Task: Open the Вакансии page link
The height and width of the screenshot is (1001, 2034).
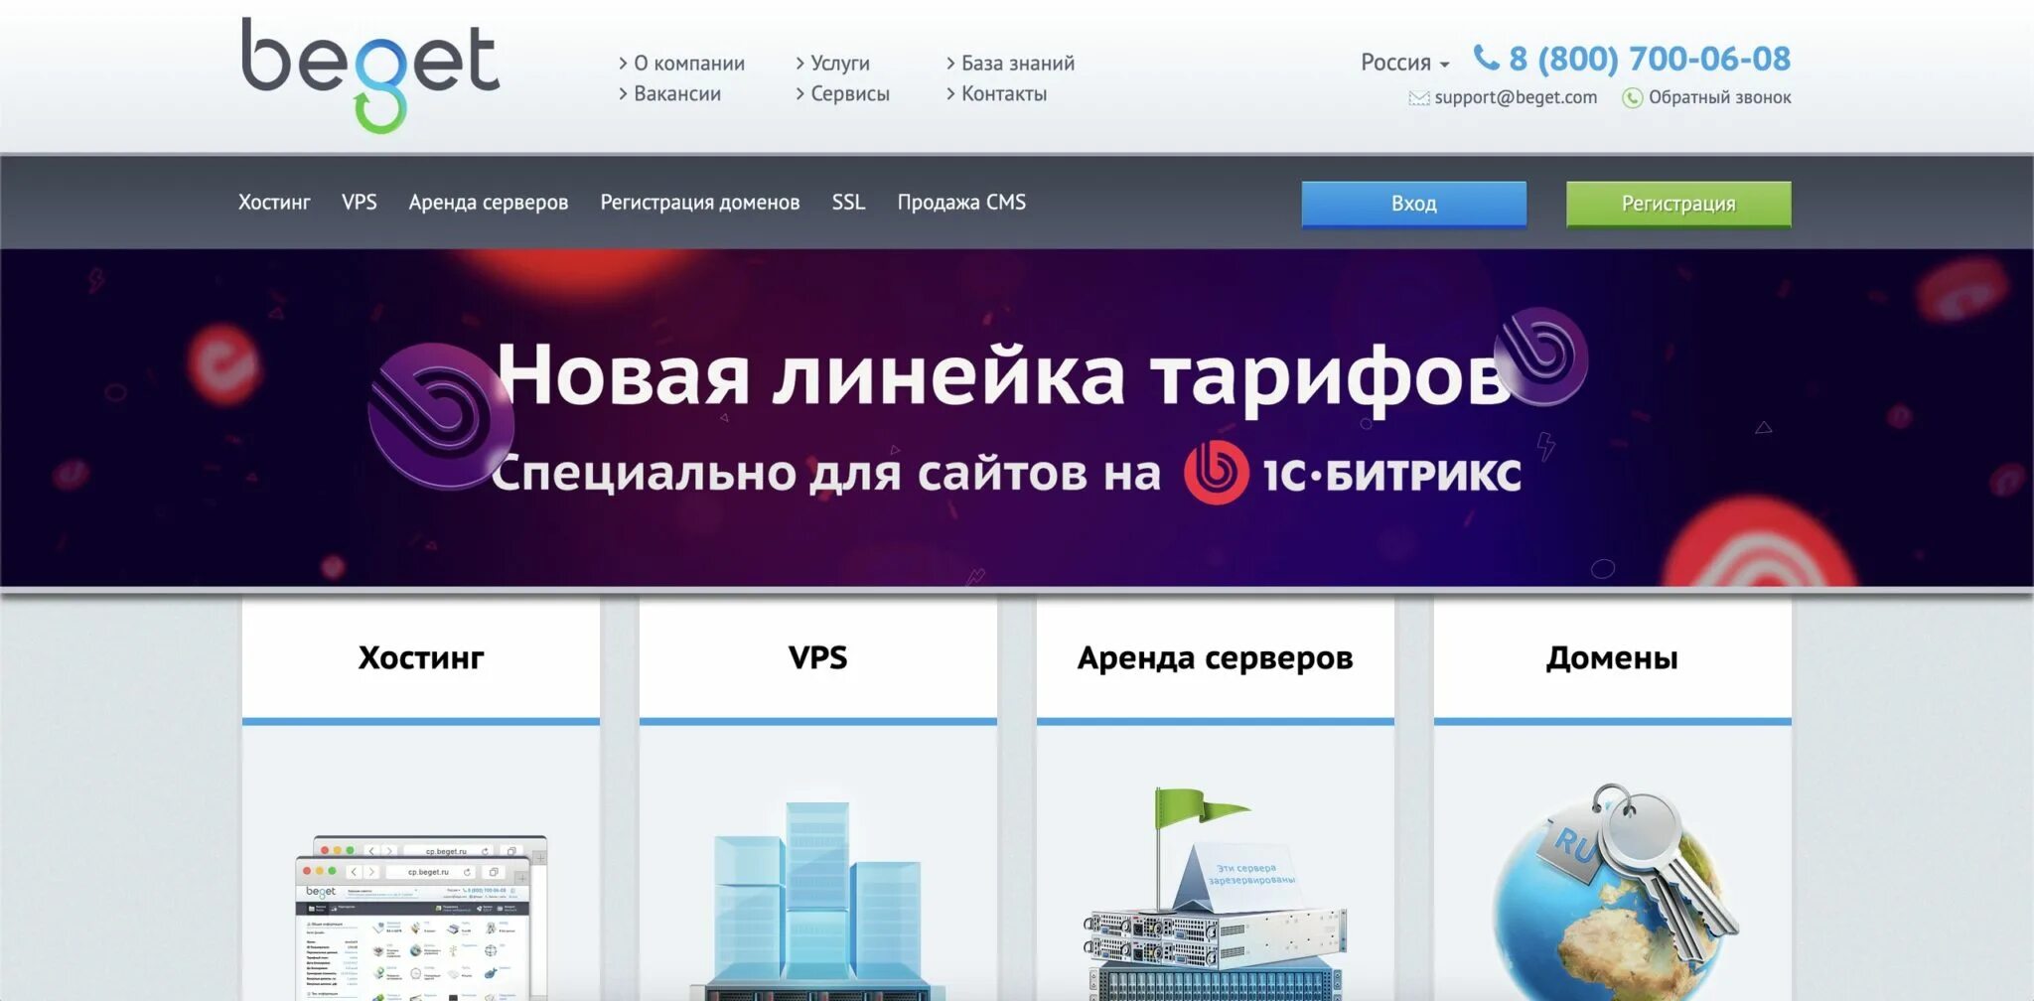Action: pos(676,93)
